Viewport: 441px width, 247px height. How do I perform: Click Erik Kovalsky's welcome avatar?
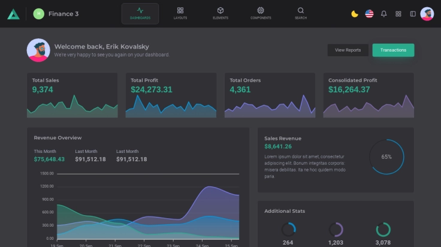(x=38, y=50)
